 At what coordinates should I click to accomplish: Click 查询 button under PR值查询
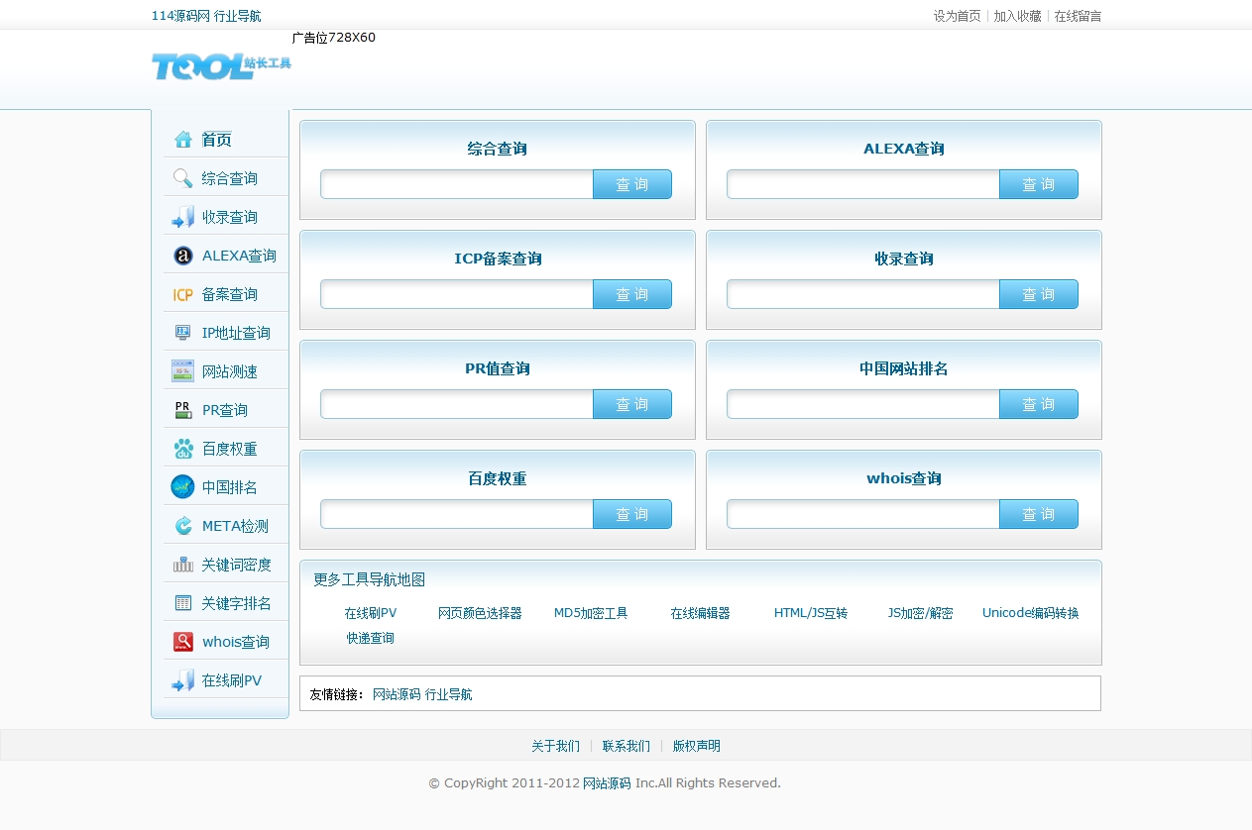pyautogui.click(x=632, y=404)
